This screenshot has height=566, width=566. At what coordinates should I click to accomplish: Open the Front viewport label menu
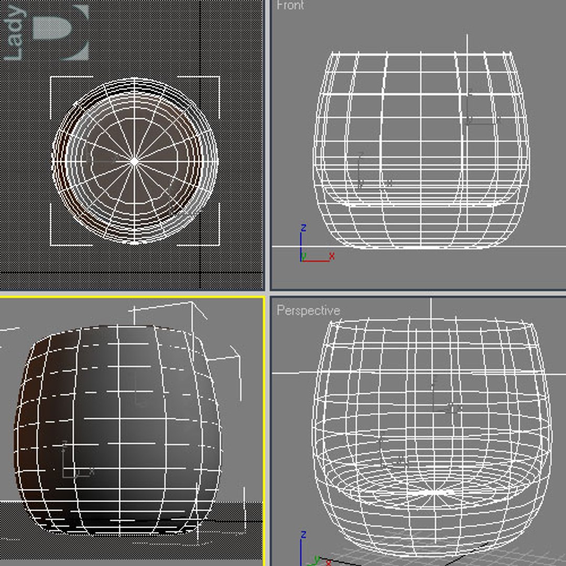pos(290,5)
